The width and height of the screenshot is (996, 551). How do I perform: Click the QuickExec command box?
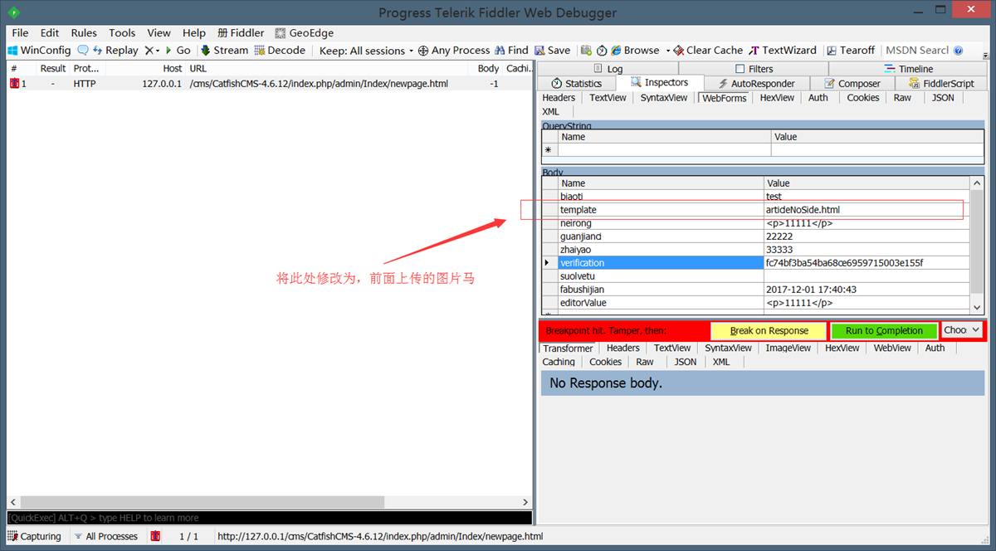coord(269,518)
